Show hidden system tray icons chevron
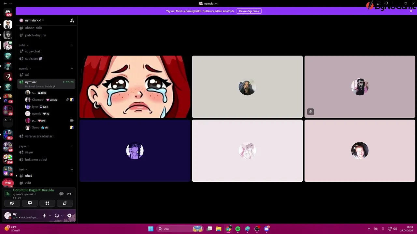Image resolution: width=417 pixels, height=234 pixels. pos(369,229)
